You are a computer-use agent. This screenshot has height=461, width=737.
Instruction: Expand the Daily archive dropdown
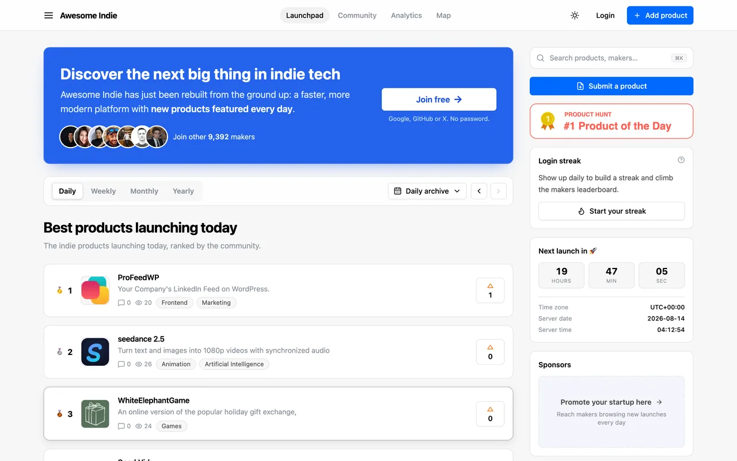[427, 191]
